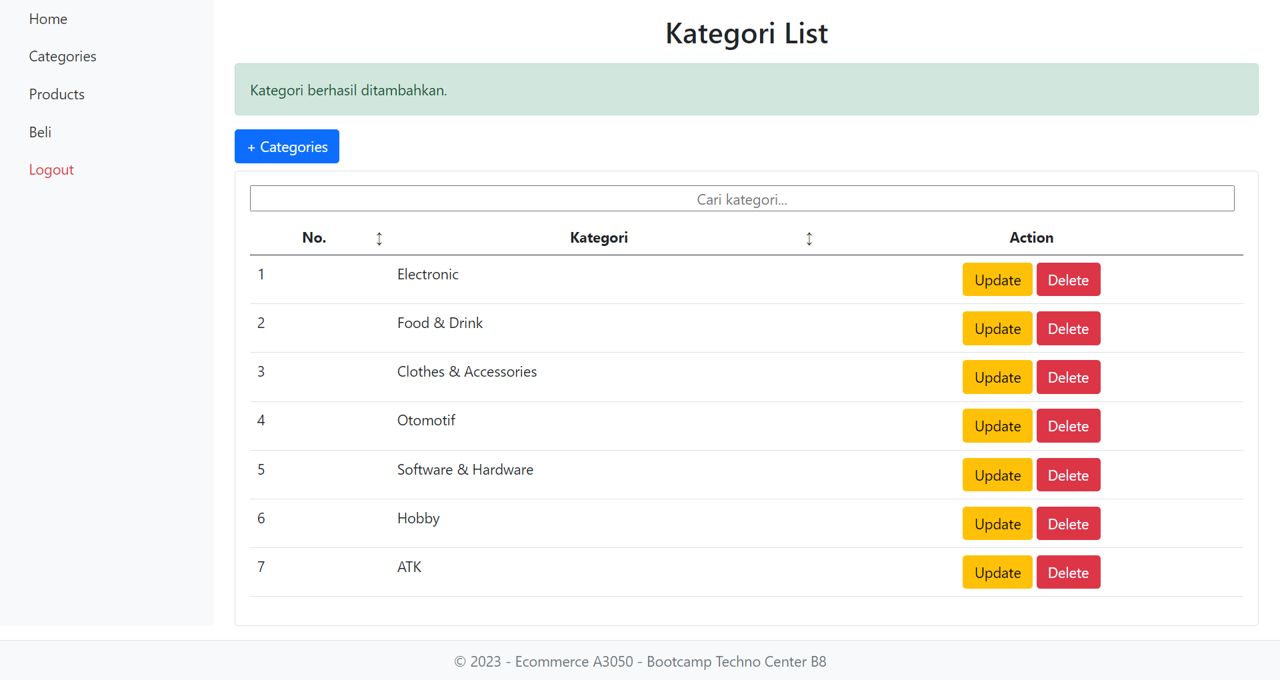Viewport: 1280px width, 680px height.
Task: Open the Home page from sidebar
Action: (48, 19)
